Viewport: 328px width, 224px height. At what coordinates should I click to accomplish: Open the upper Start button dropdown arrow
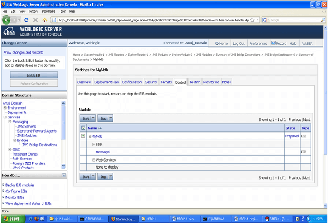coord(93,118)
